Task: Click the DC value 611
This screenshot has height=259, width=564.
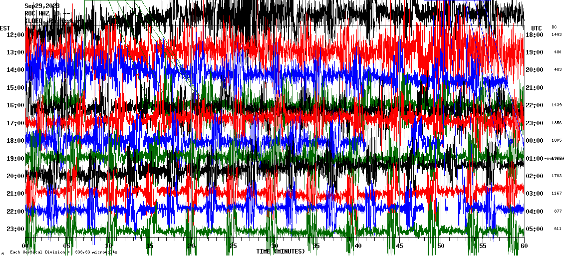Action: point(558,229)
